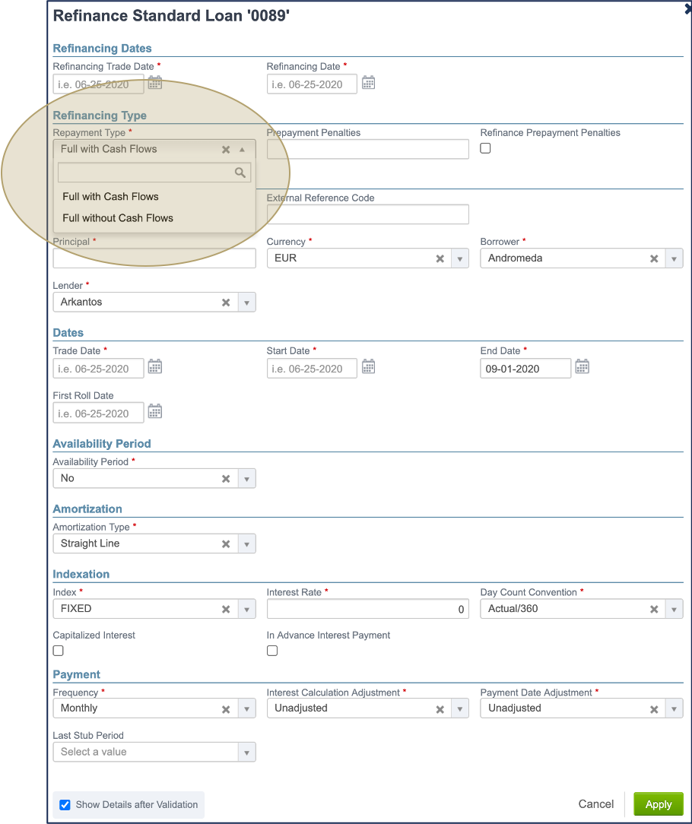Focus the Refinancing Trade Date input
The height and width of the screenshot is (824, 692).
98,84
